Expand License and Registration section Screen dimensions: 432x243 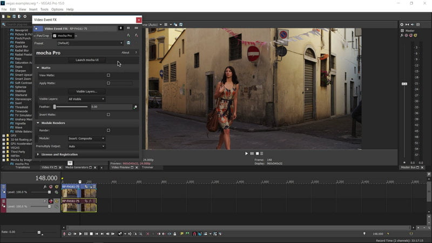(38, 154)
